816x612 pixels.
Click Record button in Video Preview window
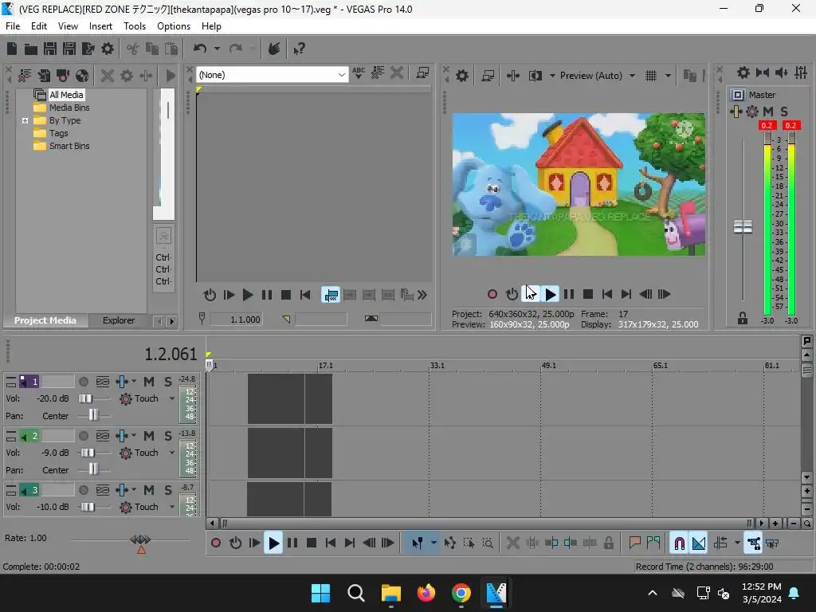(492, 295)
